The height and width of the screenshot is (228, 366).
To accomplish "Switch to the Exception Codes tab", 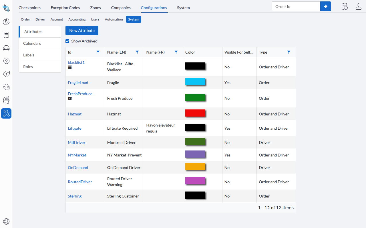I will [65, 8].
